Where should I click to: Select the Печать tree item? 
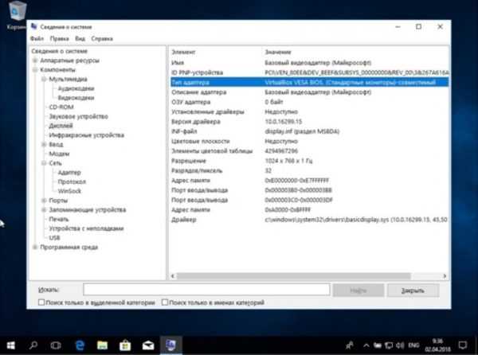(59, 219)
